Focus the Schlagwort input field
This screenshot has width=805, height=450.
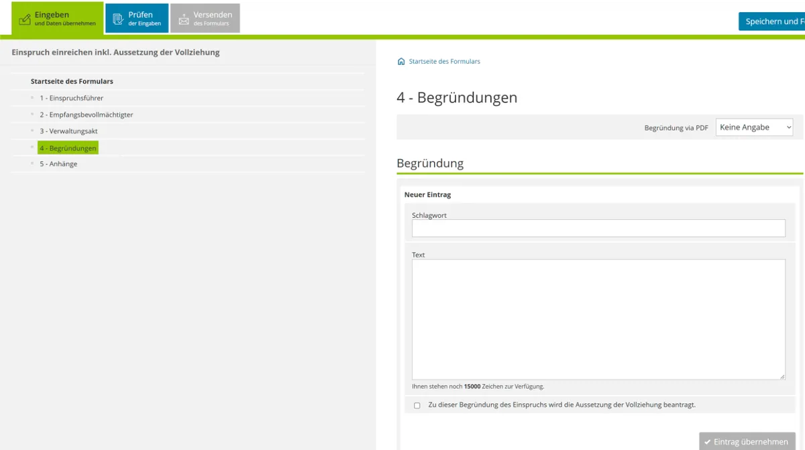pos(598,228)
